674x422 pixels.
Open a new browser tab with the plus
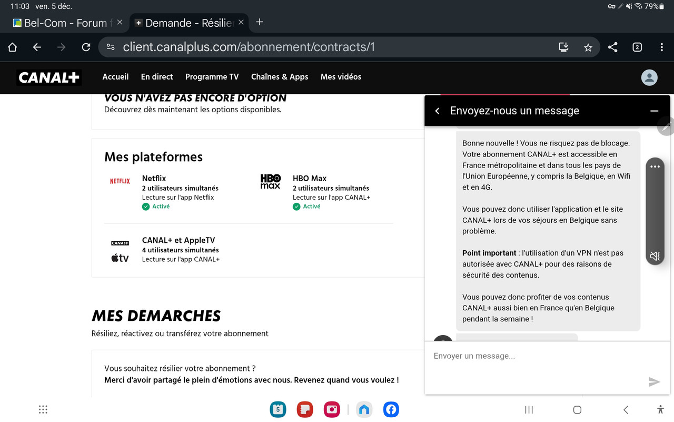[x=259, y=22]
